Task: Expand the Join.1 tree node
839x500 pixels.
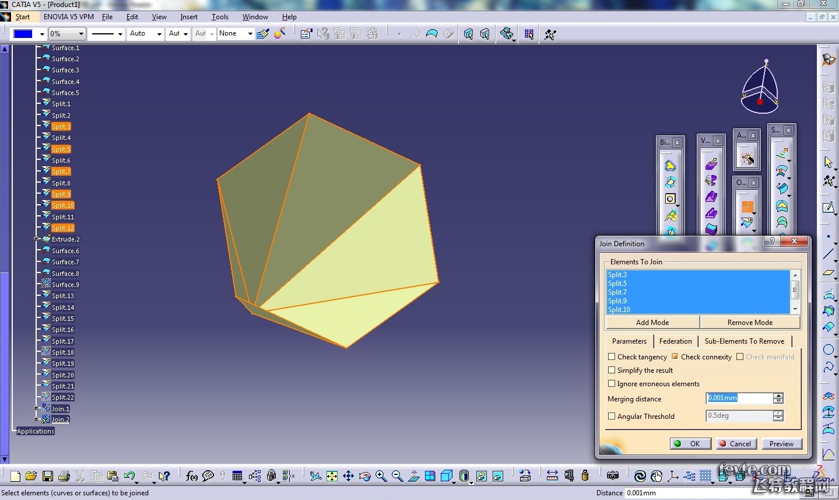Action: click(x=36, y=408)
